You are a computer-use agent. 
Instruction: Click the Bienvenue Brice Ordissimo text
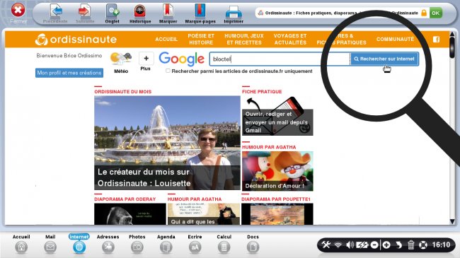coord(69,55)
